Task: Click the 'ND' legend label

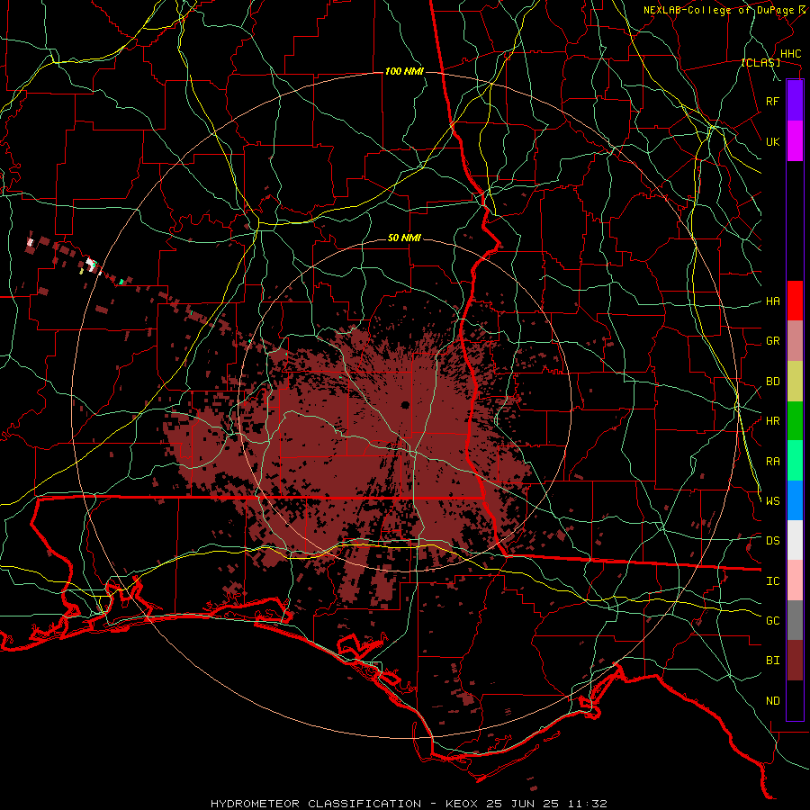Action: coord(772,701)
